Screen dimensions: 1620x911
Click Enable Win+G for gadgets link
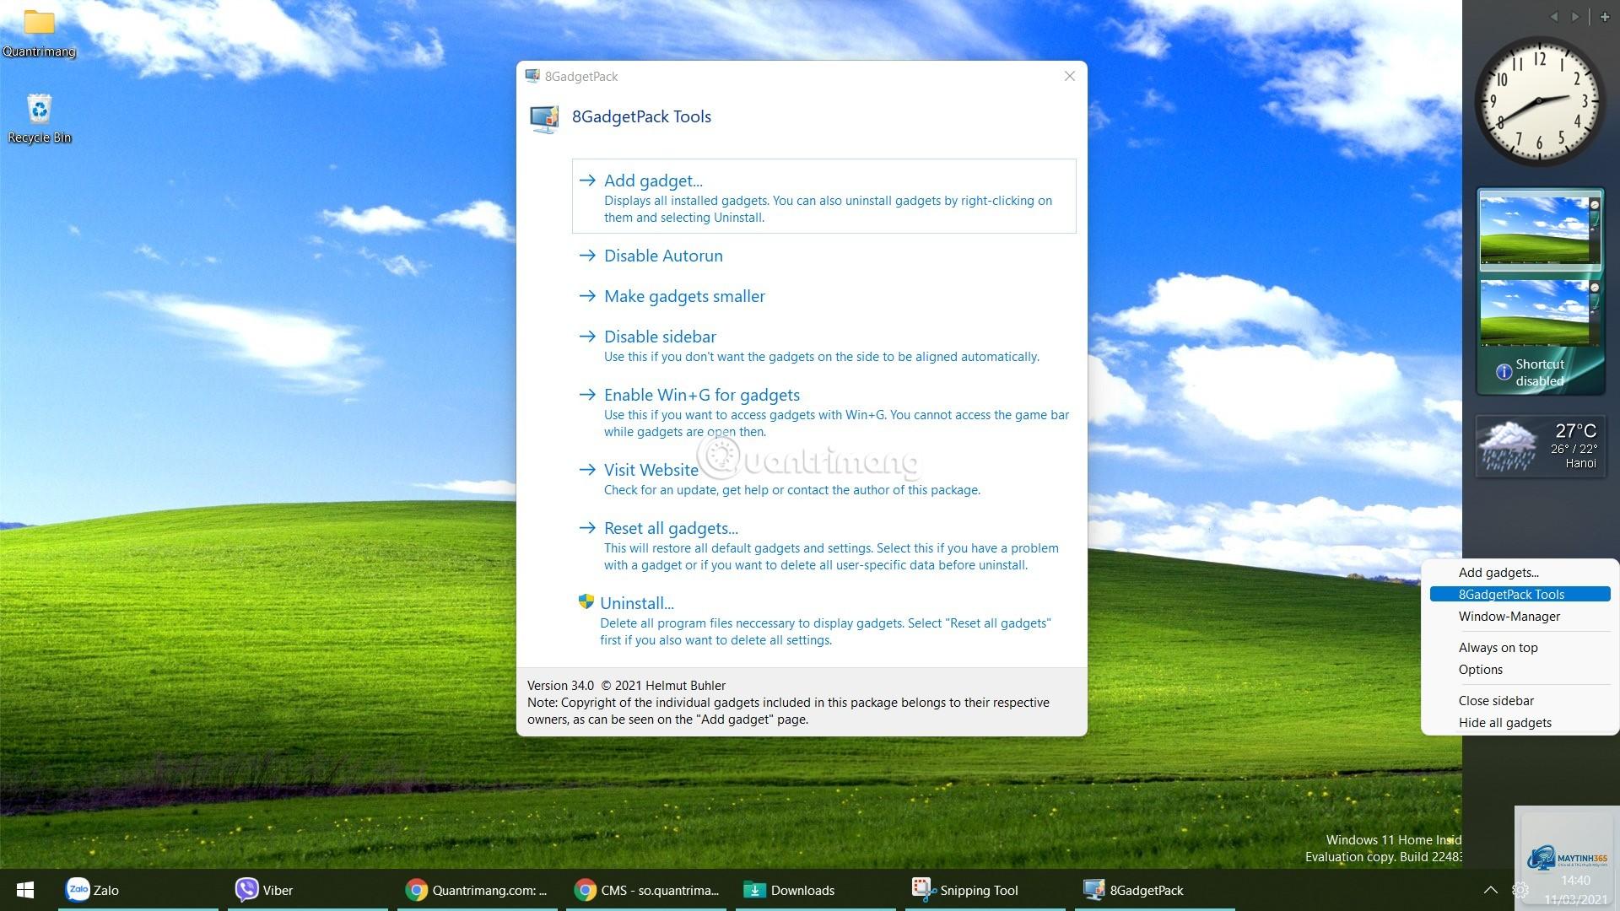823,412
